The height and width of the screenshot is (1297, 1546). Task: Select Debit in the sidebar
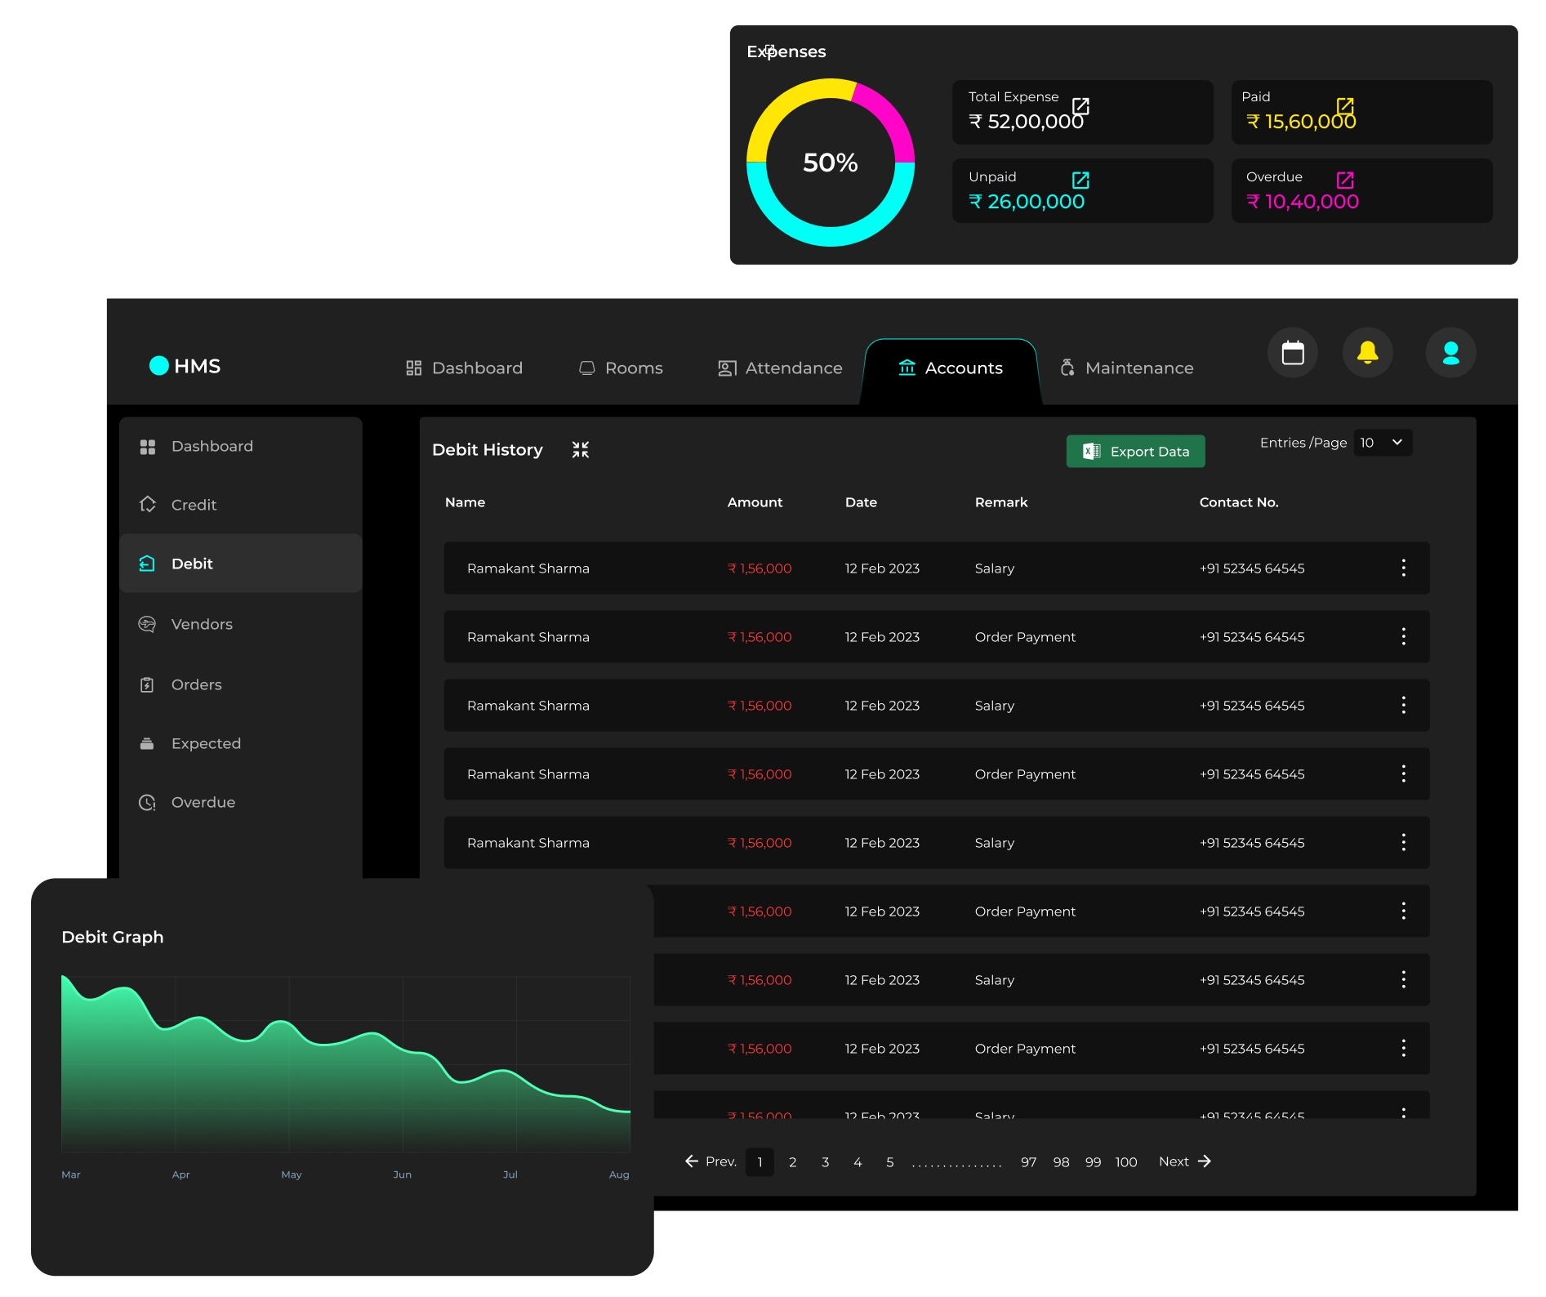pyautogui.click(x=241, y=564)
